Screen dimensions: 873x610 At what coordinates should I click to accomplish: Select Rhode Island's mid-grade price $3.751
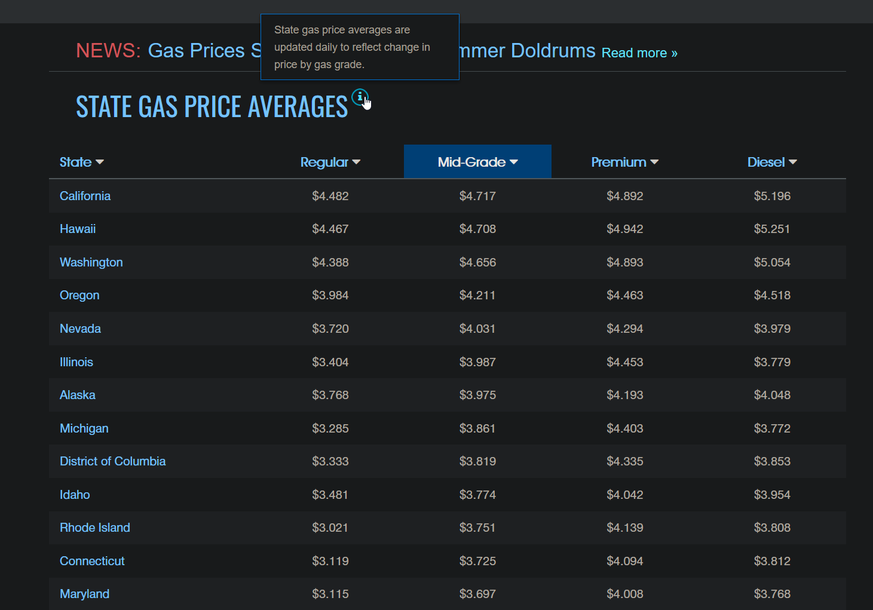click(x=477, y=528)
